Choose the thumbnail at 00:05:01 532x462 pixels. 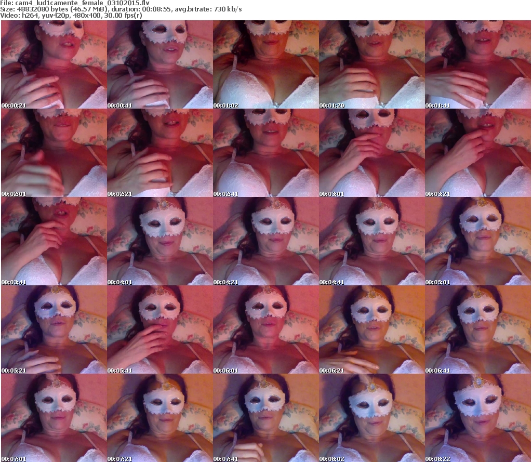tap(478, 241)
